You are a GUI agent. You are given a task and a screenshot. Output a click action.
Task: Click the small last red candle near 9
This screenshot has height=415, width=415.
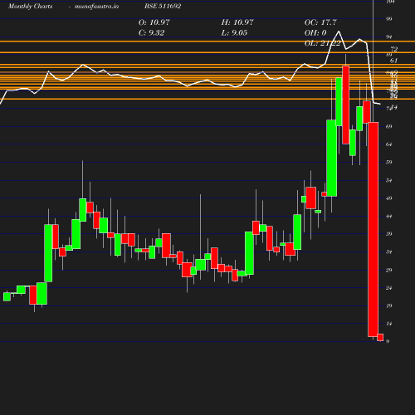[x=380, y=337]
